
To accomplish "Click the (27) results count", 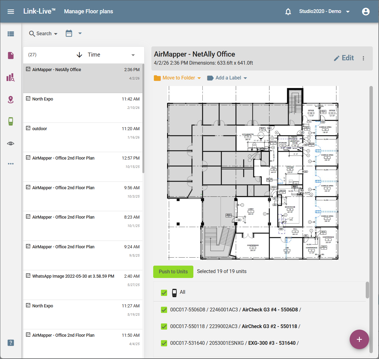I will 32,55.
